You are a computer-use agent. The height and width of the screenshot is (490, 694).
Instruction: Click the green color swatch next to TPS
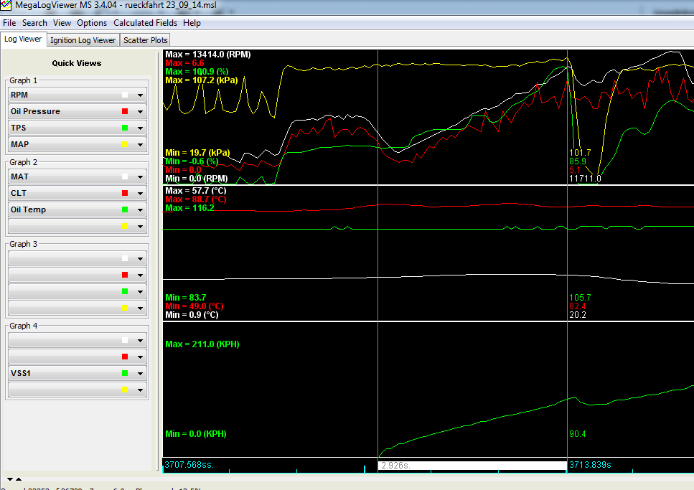pos(125,128)
